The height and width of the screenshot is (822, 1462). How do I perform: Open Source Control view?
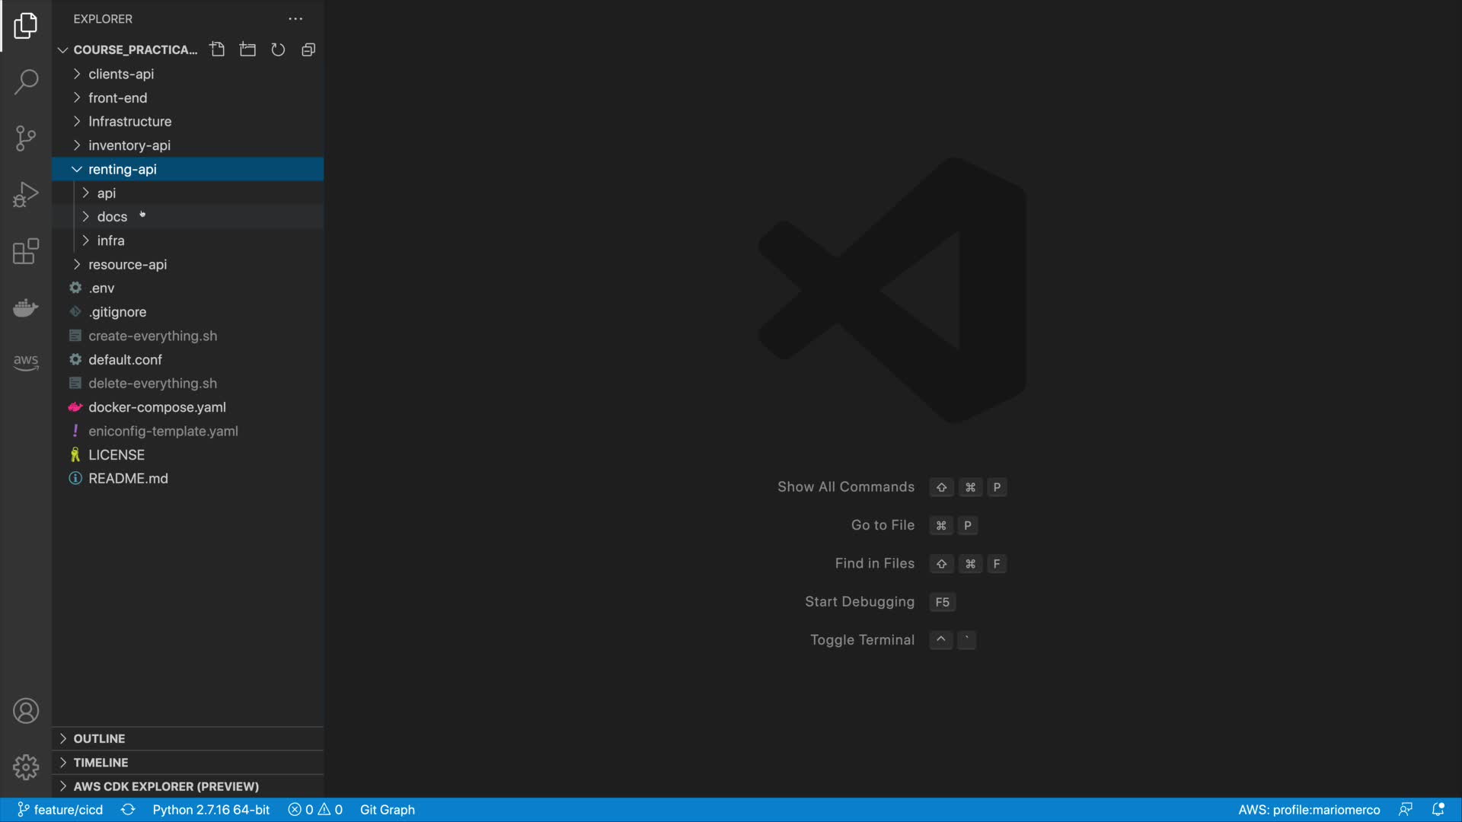pos(26,139)
